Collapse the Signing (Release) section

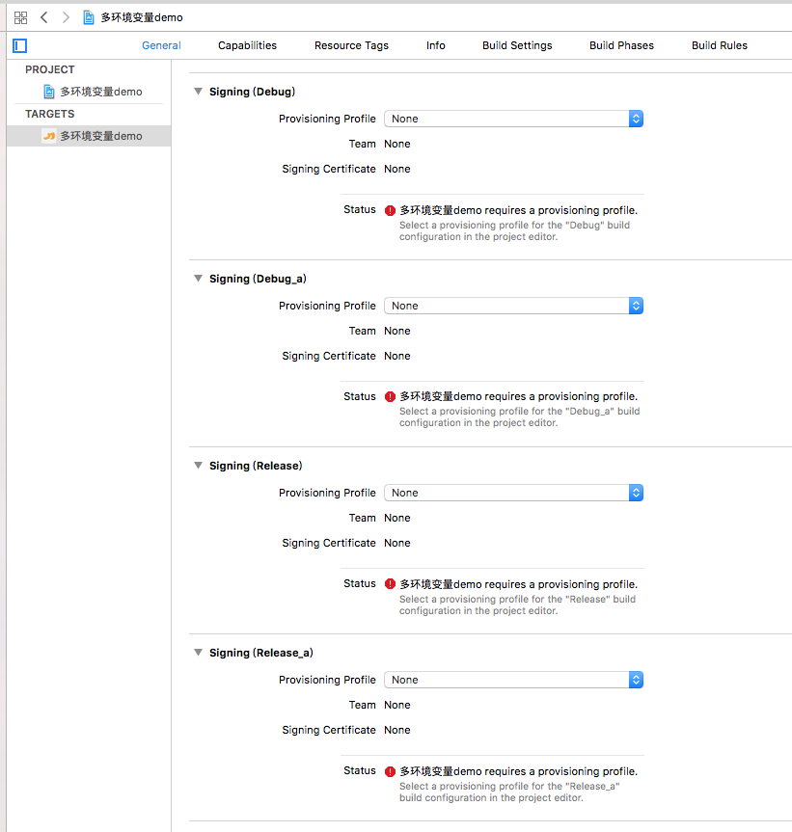coord(198,466)
